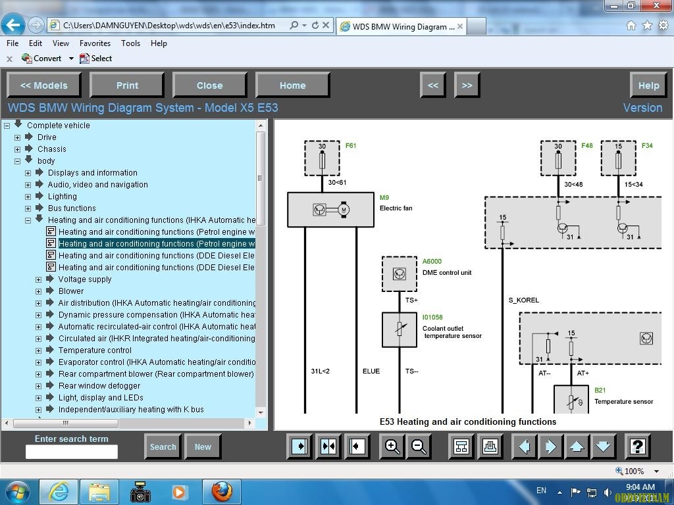The width and height of the screenshot is (674, 505).
Task: Expand the Displays and information node
Action: [x=28, y=173]
